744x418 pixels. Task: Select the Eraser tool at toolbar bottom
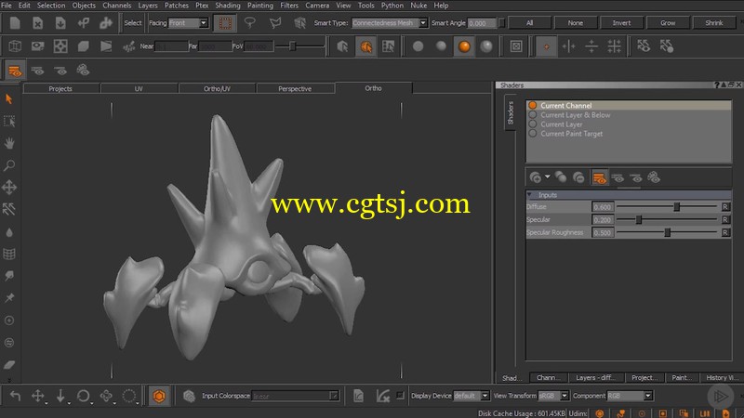pyautogui.click(x=9, y=364)
